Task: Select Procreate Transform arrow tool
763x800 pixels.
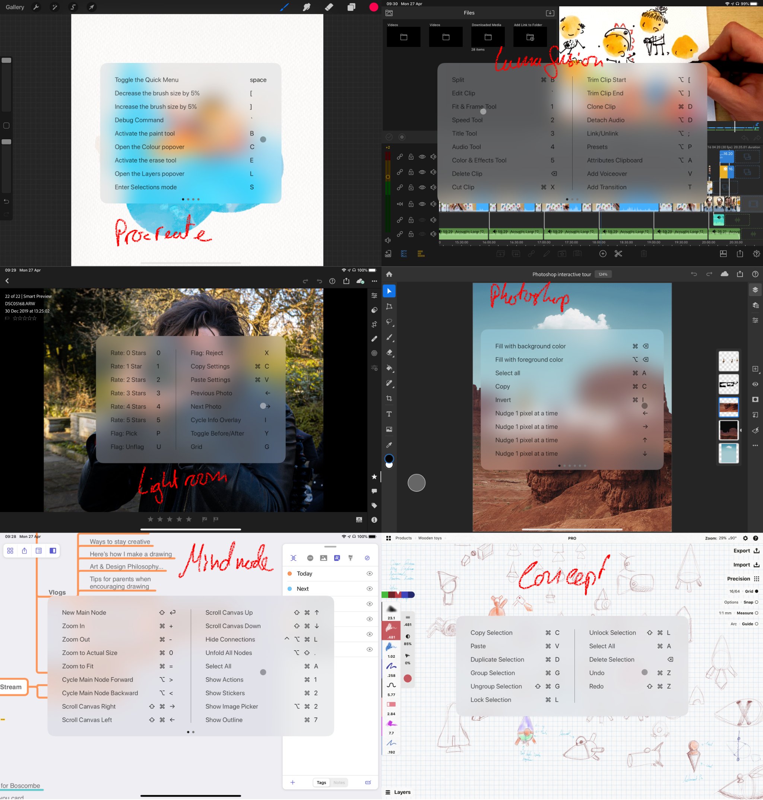Action: pyautogui.click(x=92, y=7)
